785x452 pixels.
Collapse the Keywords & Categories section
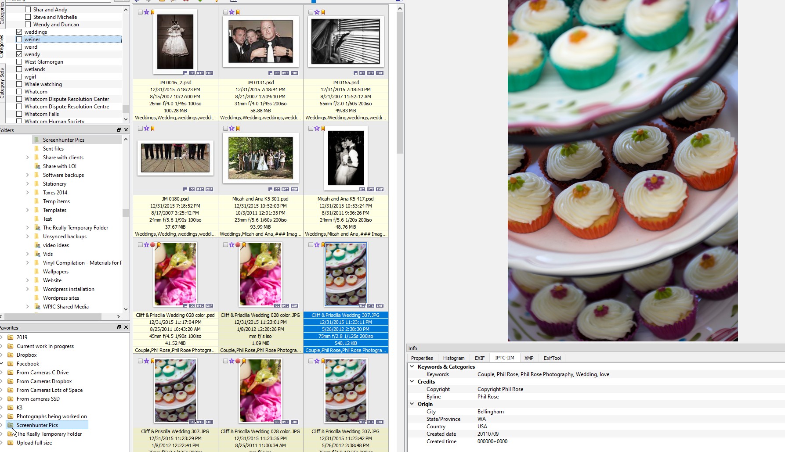412,366
